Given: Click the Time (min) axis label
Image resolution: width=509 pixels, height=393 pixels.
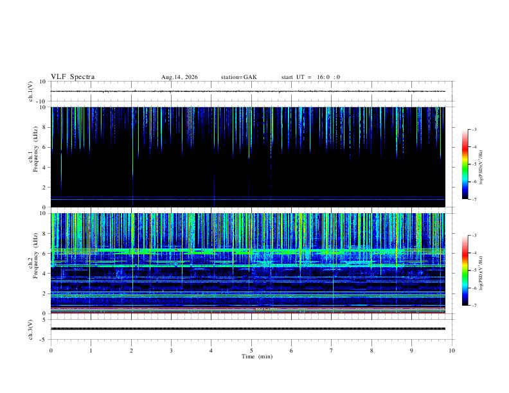Looking at the screenshot, I should [x=257, y=356].
